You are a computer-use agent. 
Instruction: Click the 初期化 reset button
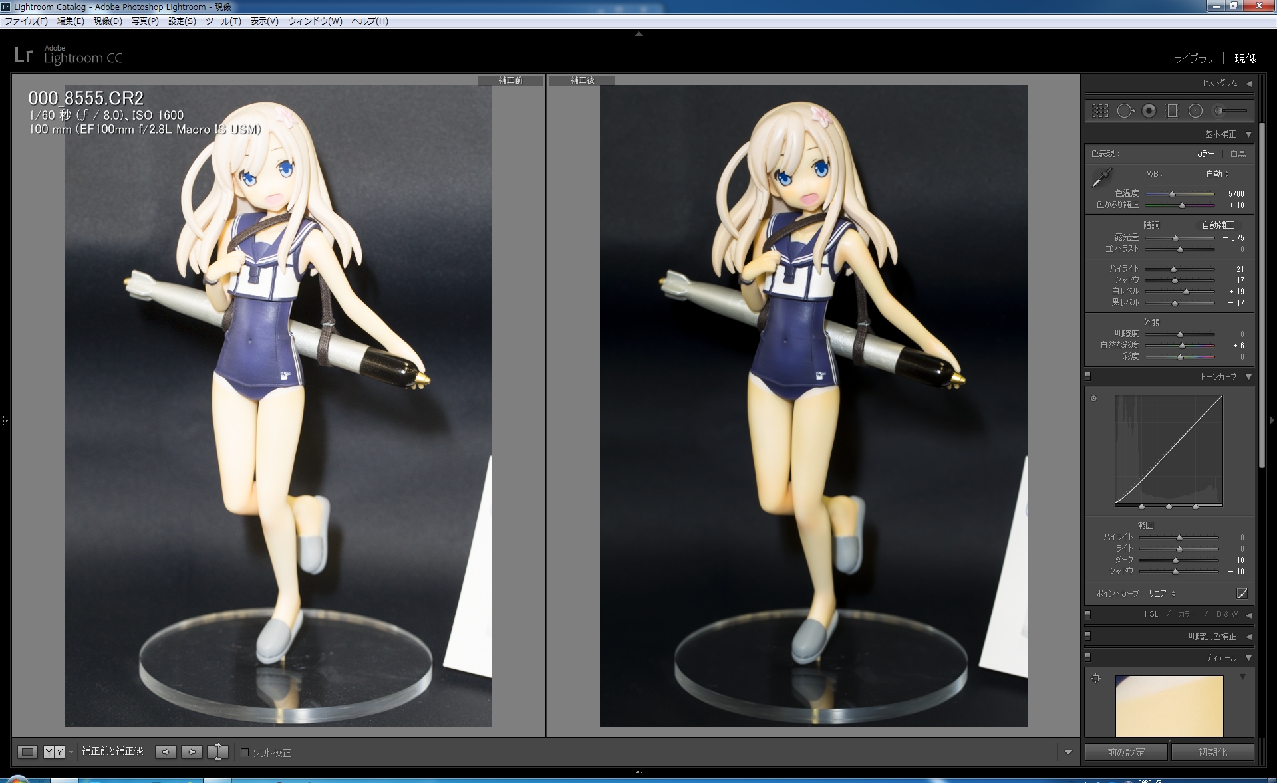pyautogui.click(x=1212, y=752)
